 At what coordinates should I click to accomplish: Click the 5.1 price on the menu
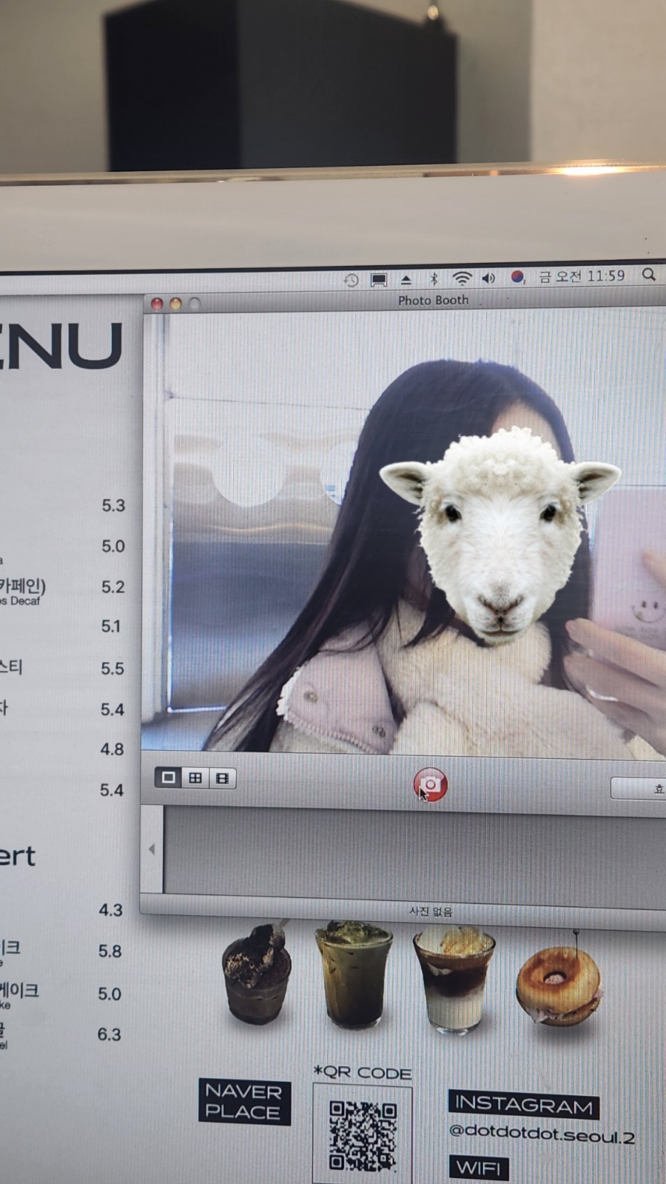pos(111,626)
